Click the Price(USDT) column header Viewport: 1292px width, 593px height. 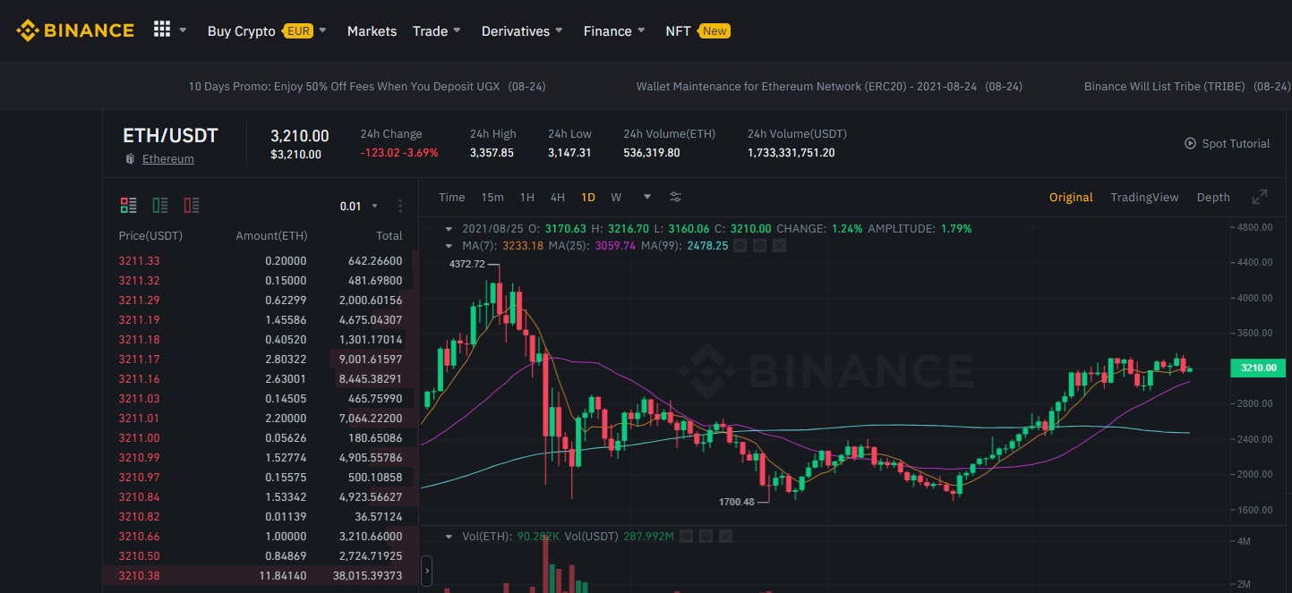coord(150,236)
